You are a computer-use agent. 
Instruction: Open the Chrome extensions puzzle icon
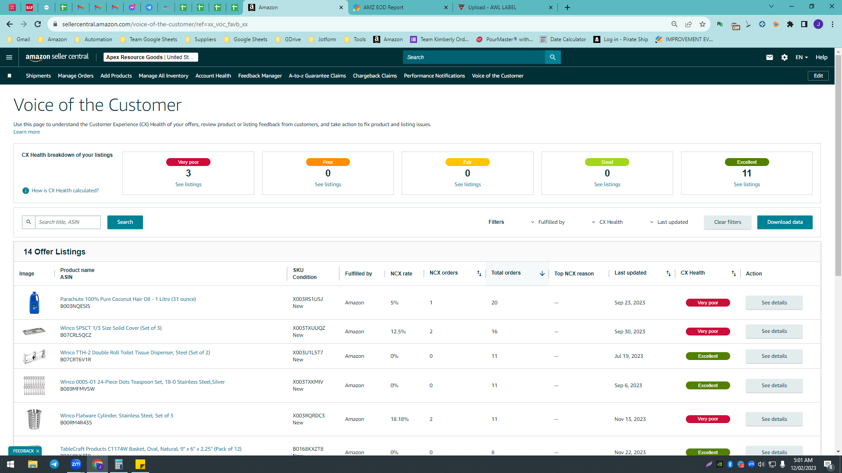click(790, 24)
